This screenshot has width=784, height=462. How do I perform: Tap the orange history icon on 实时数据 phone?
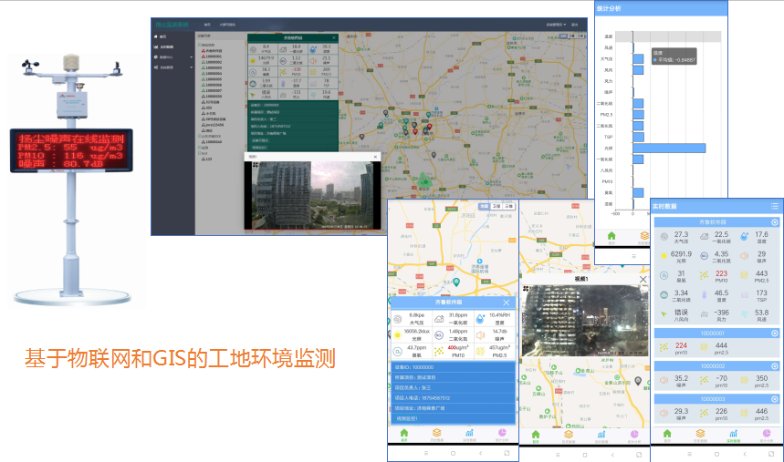click(x=700, y=435)
